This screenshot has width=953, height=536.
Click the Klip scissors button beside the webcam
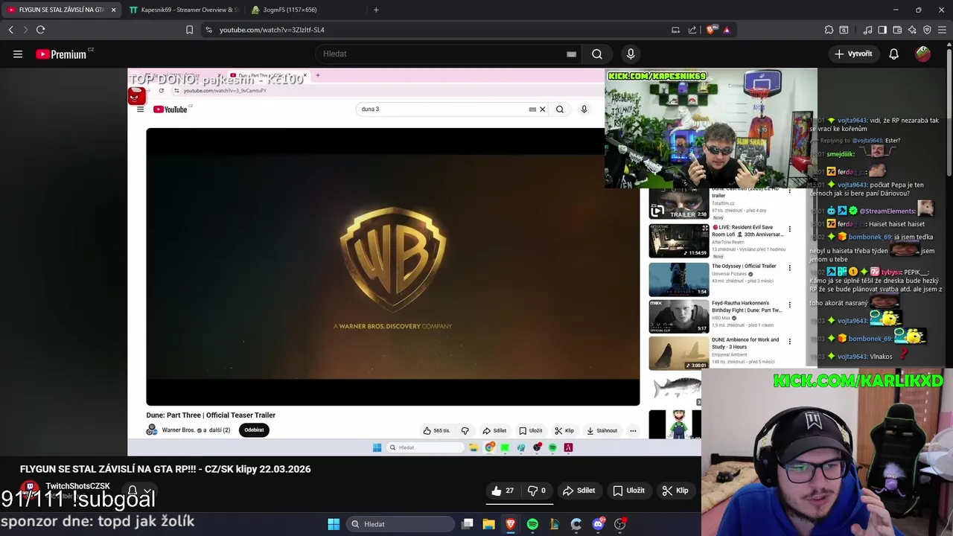point(675,491)
